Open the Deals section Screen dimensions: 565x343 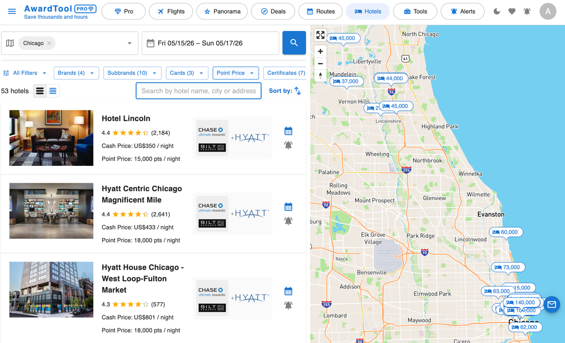click(x=273, y=11)
